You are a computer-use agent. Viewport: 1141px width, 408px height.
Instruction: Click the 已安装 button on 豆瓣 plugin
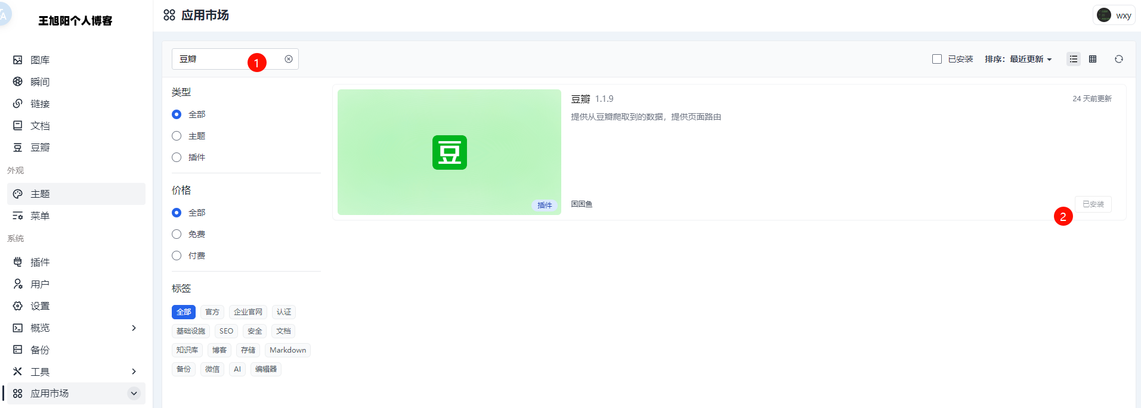(1093, 204)
